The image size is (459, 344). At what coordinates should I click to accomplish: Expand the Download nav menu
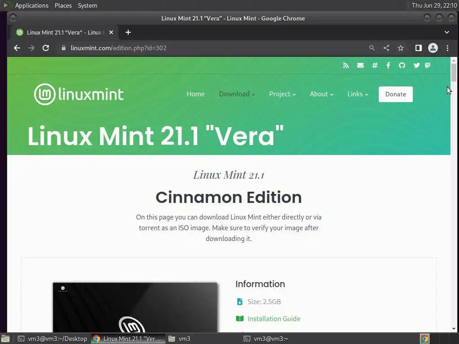coord(237,94)
